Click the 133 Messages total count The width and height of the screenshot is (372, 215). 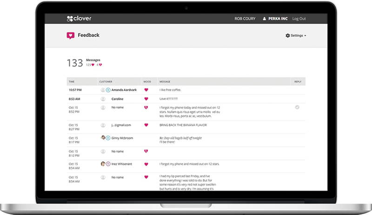tap(75, 63)
